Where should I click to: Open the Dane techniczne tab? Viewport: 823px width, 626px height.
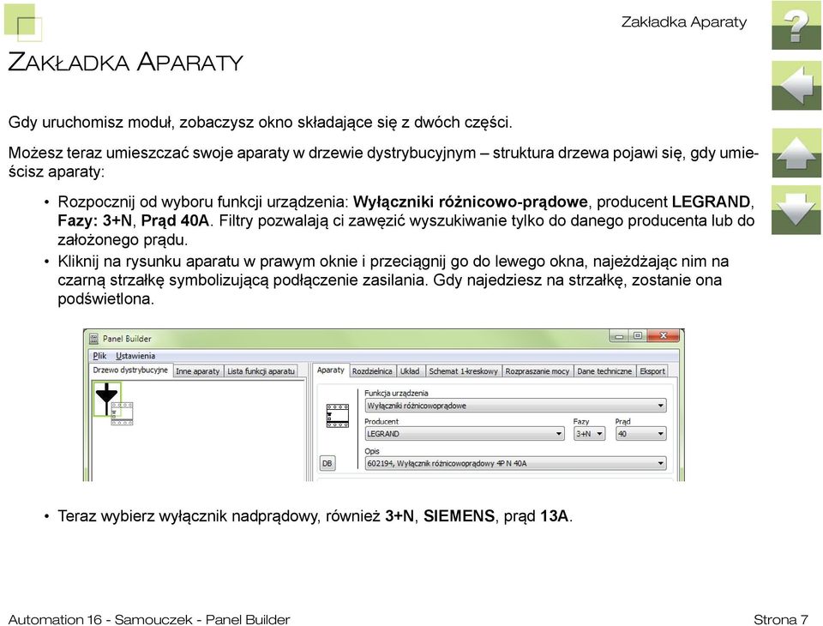(x=604, y=370)
